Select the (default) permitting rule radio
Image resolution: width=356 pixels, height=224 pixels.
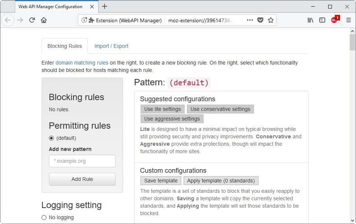pos(52,138)
